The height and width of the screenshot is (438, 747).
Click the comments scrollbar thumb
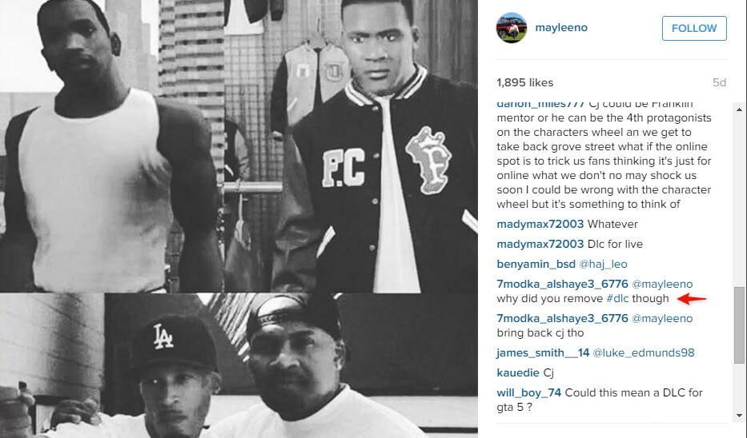[x=739, y=325]
